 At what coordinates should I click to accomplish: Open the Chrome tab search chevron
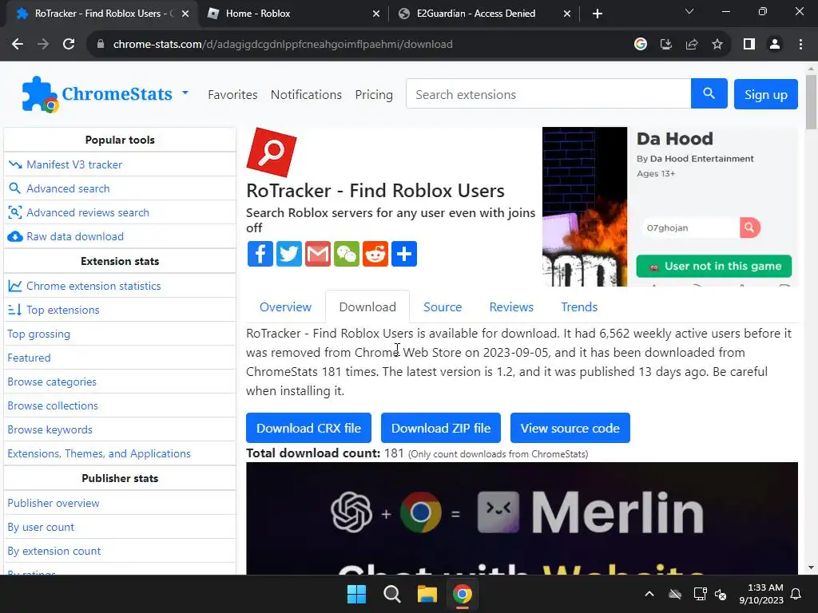[689, 11]
